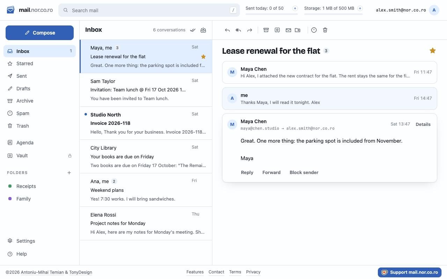Screen dimensions: 447x279
Task: Report spam using the exclamation circle icon
Action: [x=314, y=30]
